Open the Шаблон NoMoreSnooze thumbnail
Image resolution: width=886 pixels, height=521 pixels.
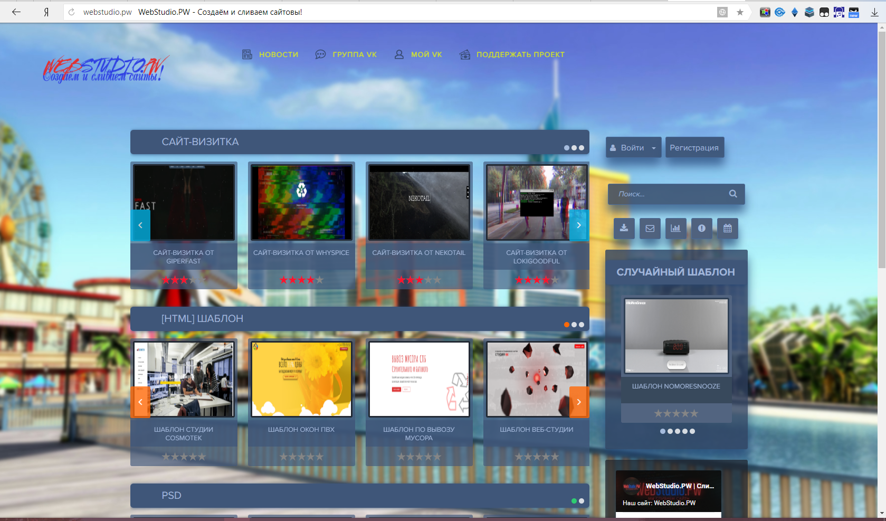[677, 336]
